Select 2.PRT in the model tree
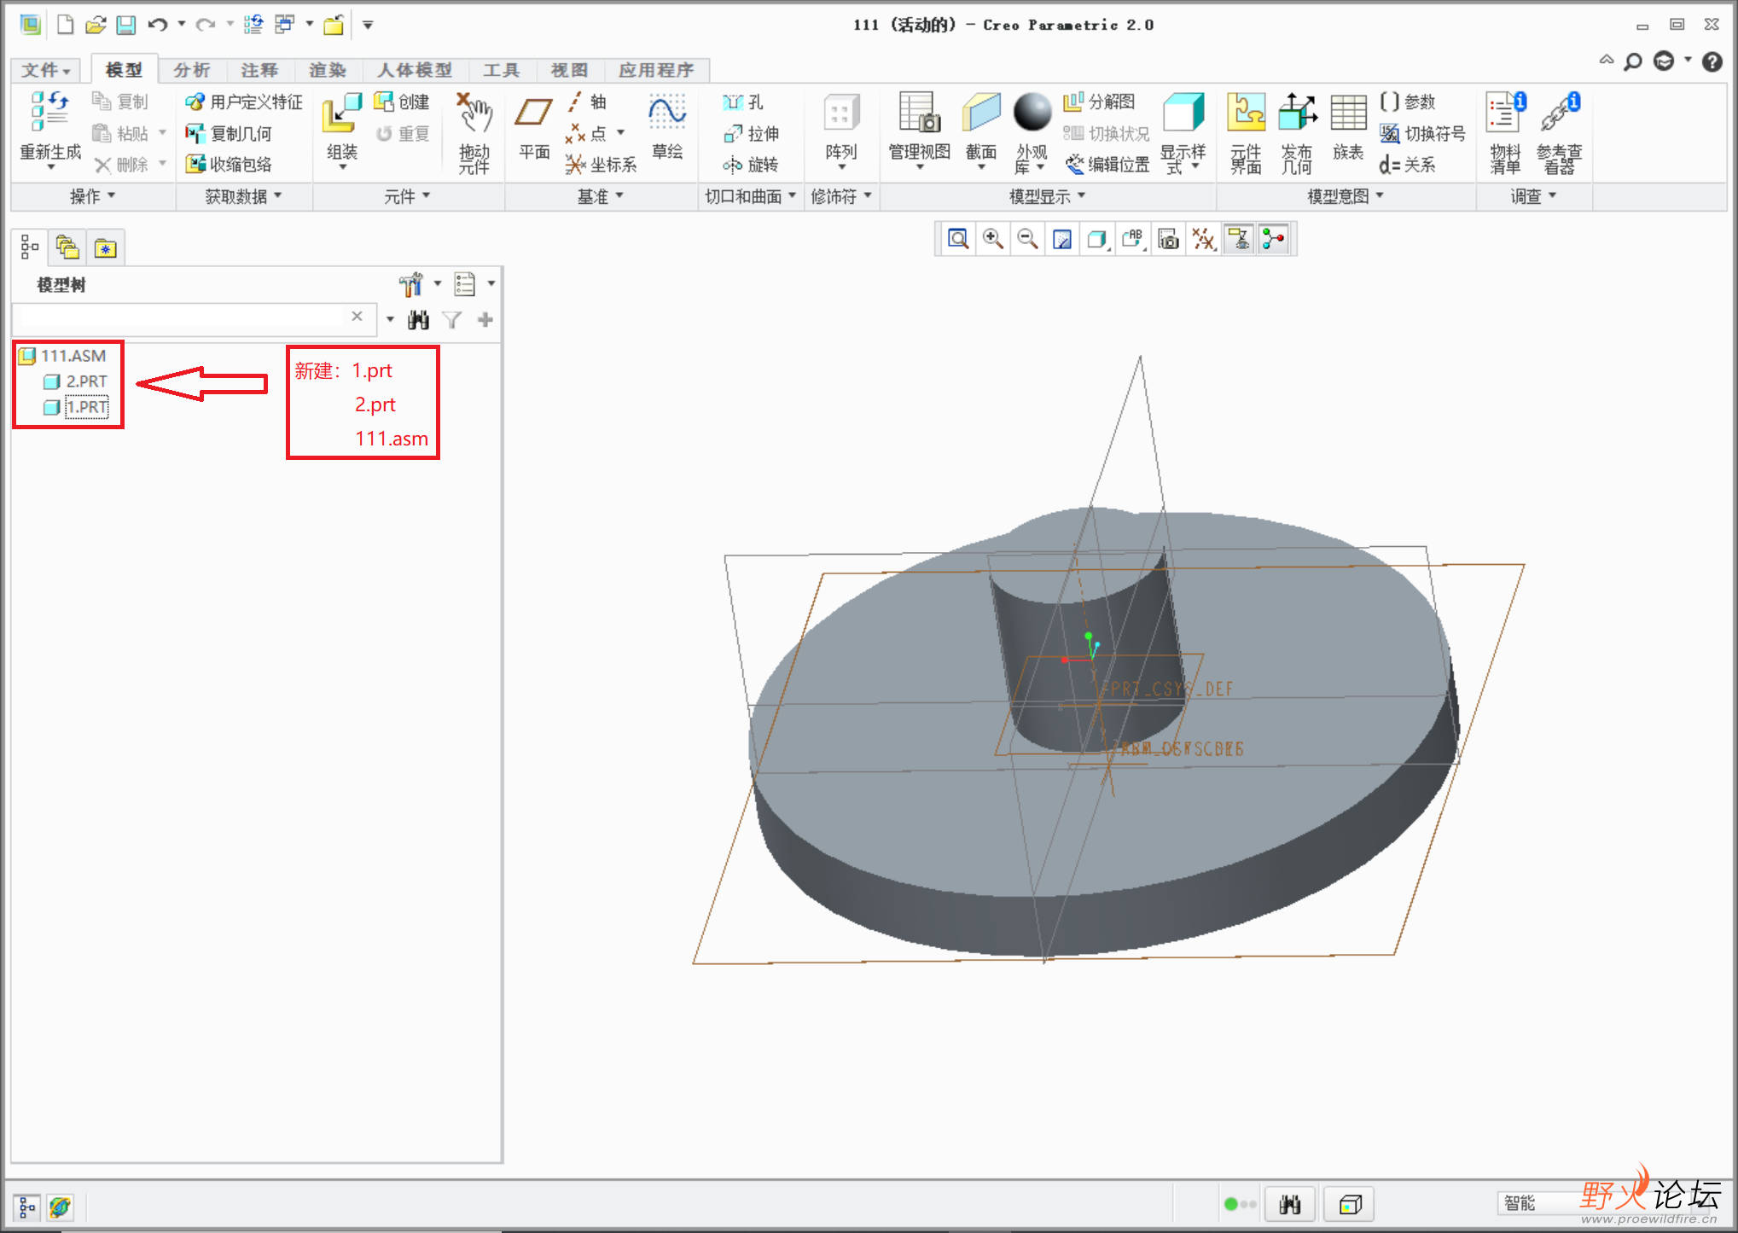1738x1233 pixels. tap(86, 381)
